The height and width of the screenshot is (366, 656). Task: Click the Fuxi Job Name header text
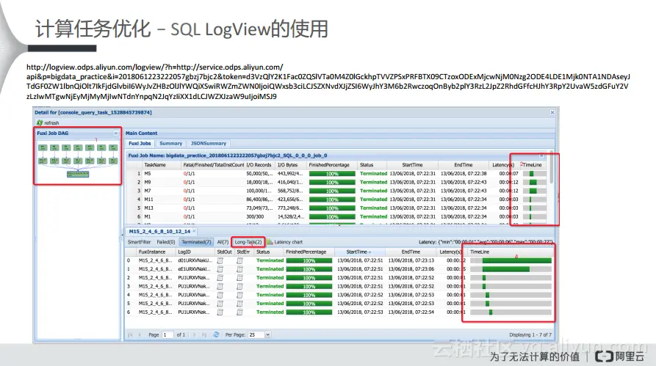(228, 155)
